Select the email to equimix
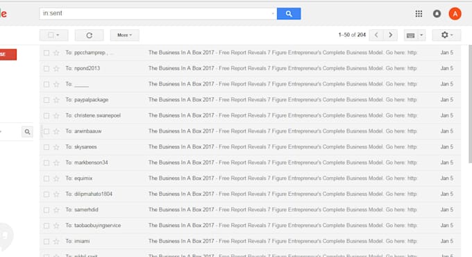The height and width of the screenshot is (257, 472). click(x=47, y=179)
